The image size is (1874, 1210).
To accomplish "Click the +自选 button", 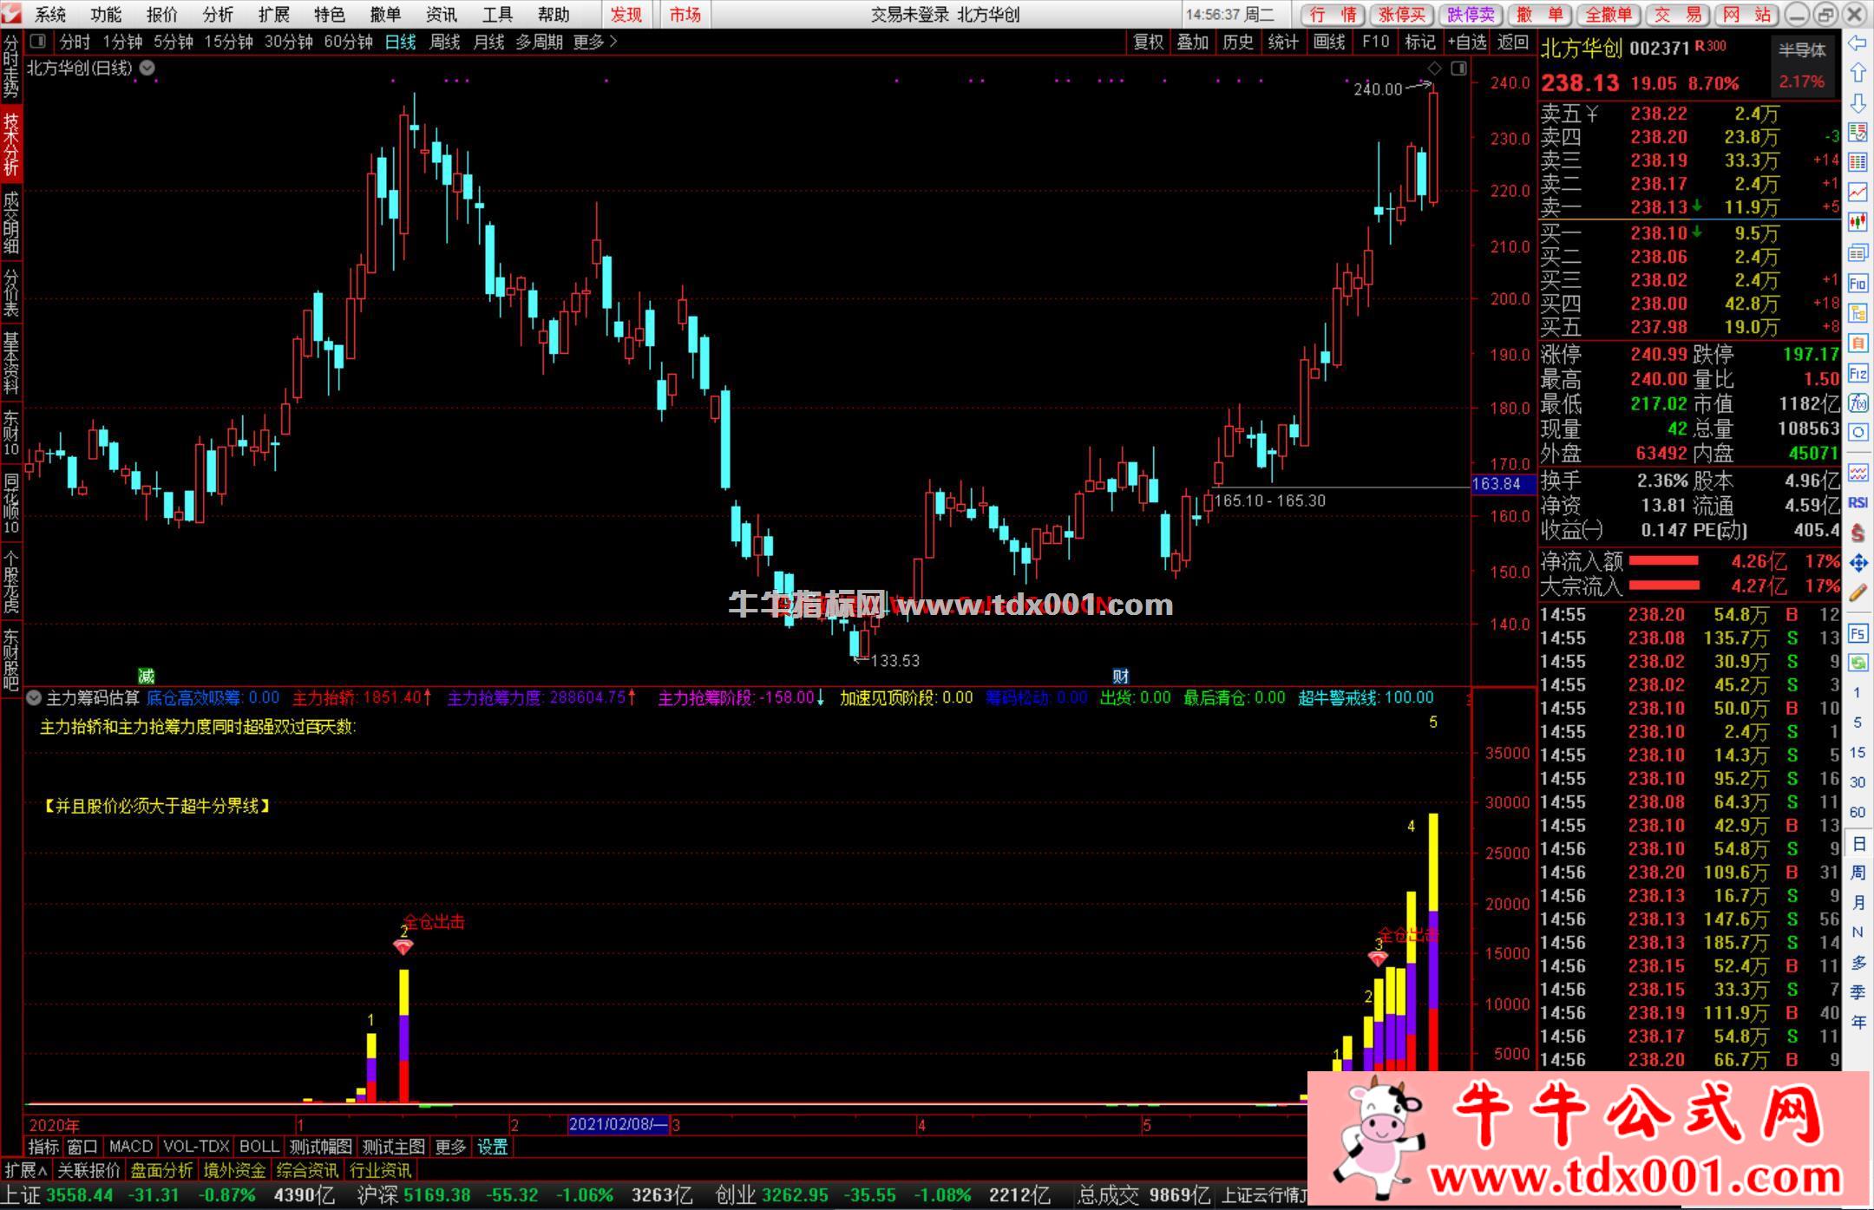I will click(1467, 42).
